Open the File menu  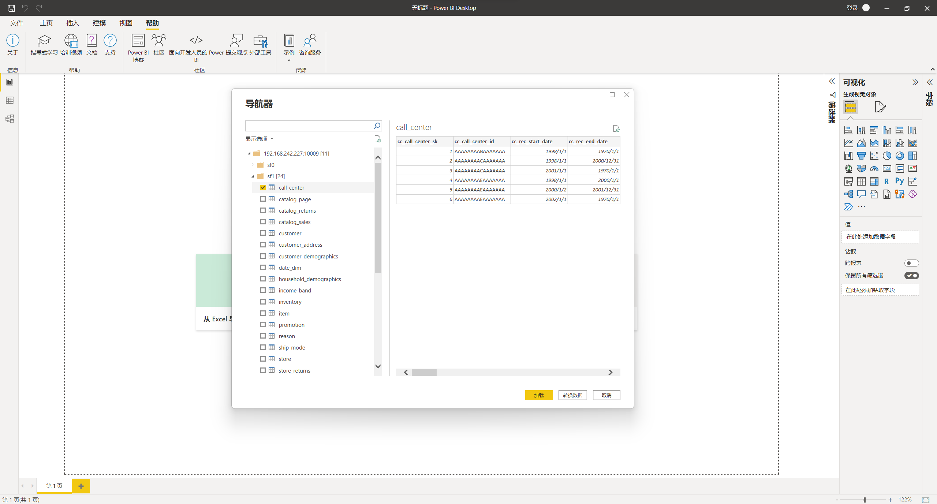click(x=16, y=23)
